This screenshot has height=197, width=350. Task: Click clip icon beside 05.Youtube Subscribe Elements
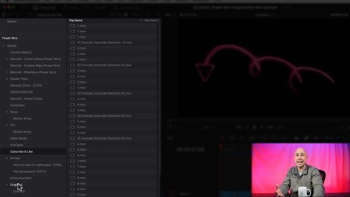pos(72,138)
